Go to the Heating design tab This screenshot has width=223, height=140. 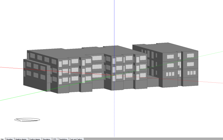tap(21, 139)
